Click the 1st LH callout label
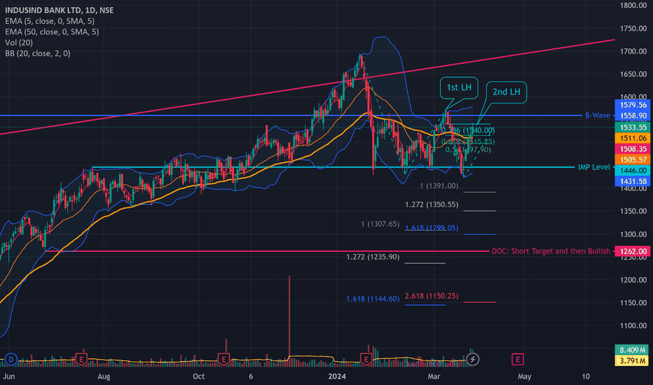 [459, 87]
